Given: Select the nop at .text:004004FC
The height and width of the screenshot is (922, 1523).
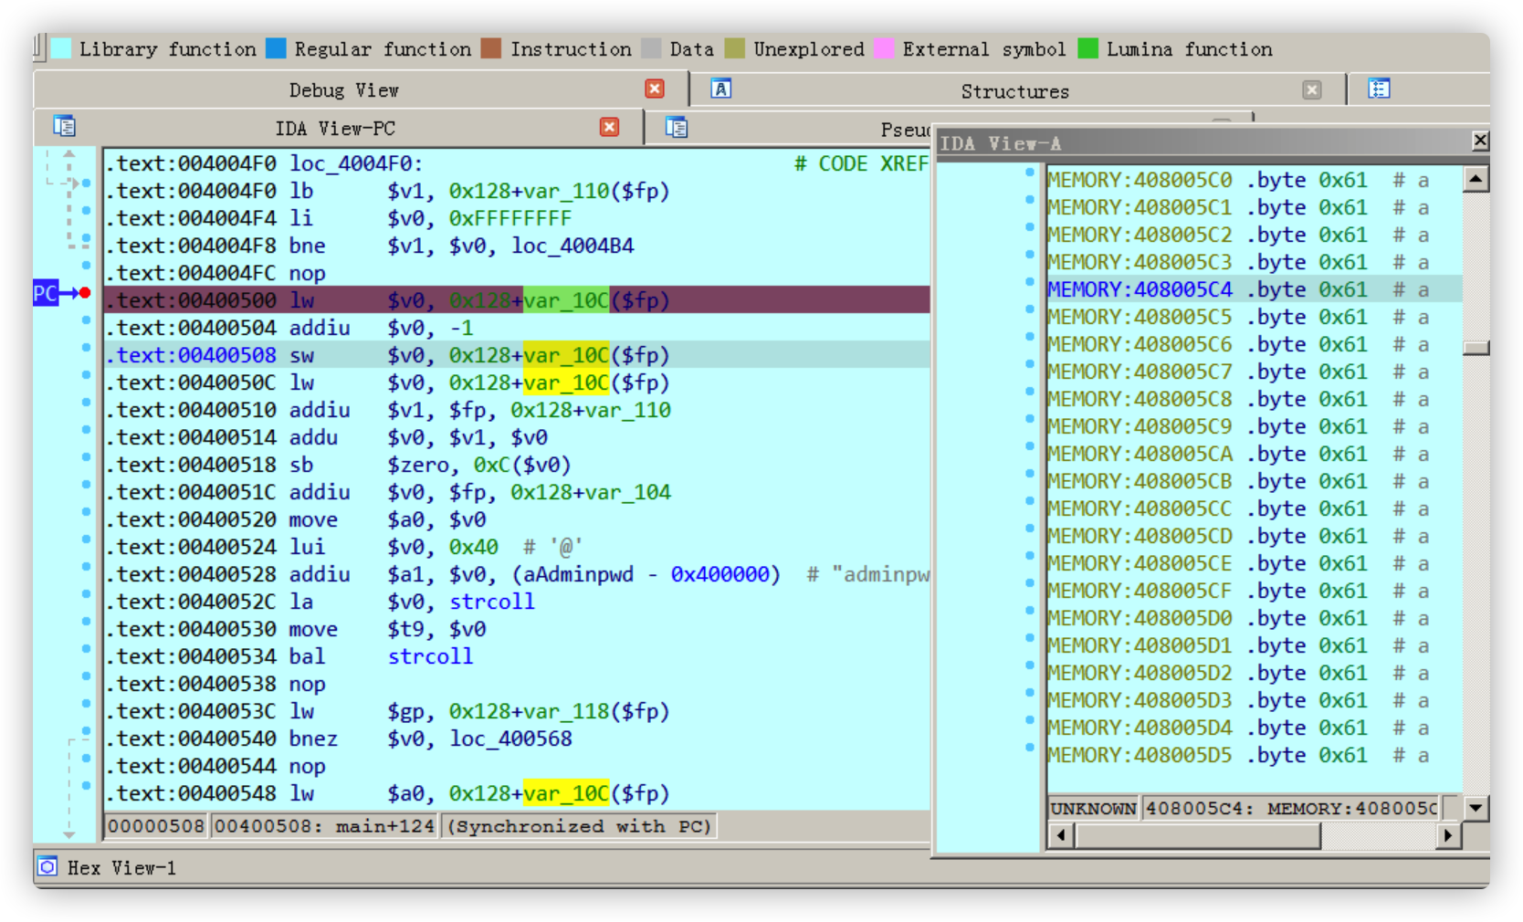Looking at the screenshot, I should coord(517,273).
